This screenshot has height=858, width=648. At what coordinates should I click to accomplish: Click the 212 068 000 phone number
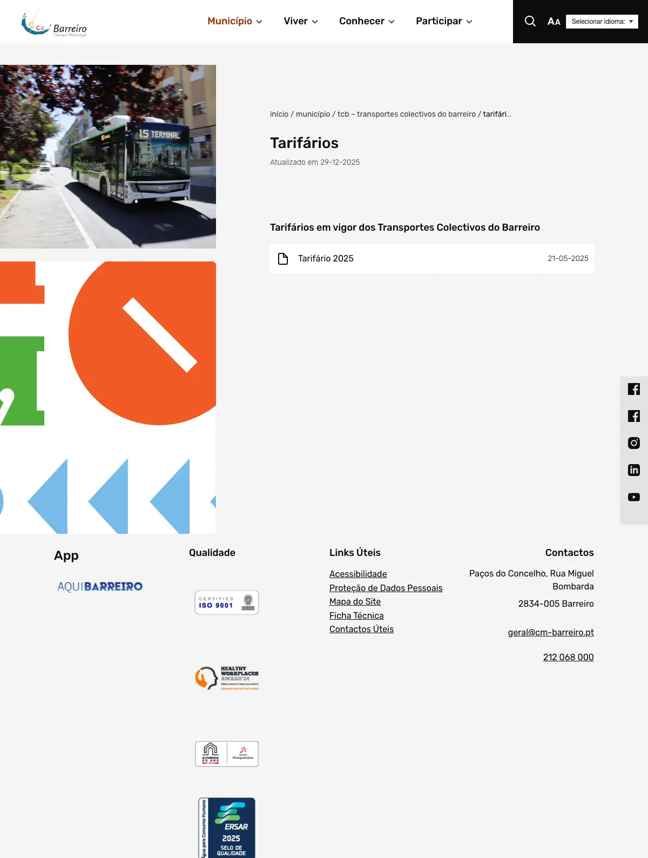(569, 657)
